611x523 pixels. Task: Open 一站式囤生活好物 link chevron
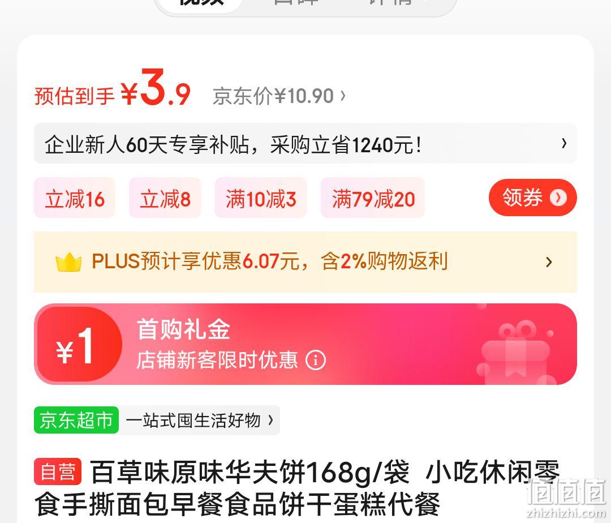coord(270,420)
